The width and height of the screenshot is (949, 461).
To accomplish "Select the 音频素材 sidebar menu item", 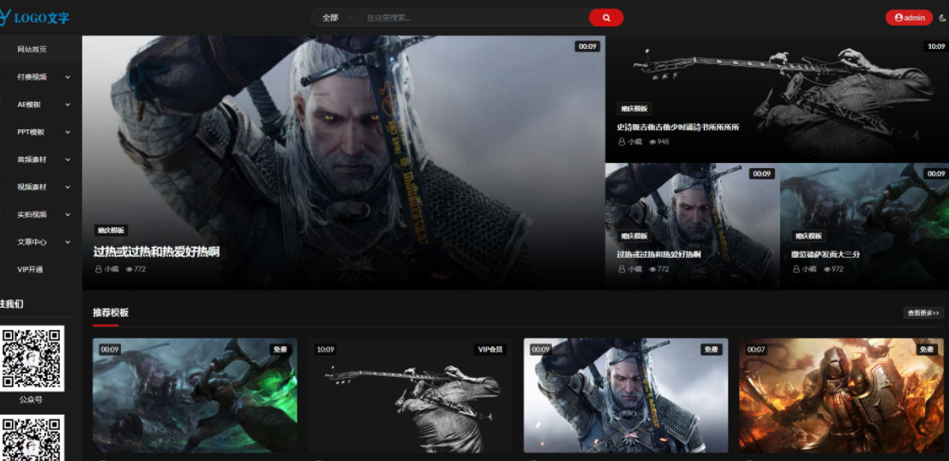I will click(x=32, y=159).
